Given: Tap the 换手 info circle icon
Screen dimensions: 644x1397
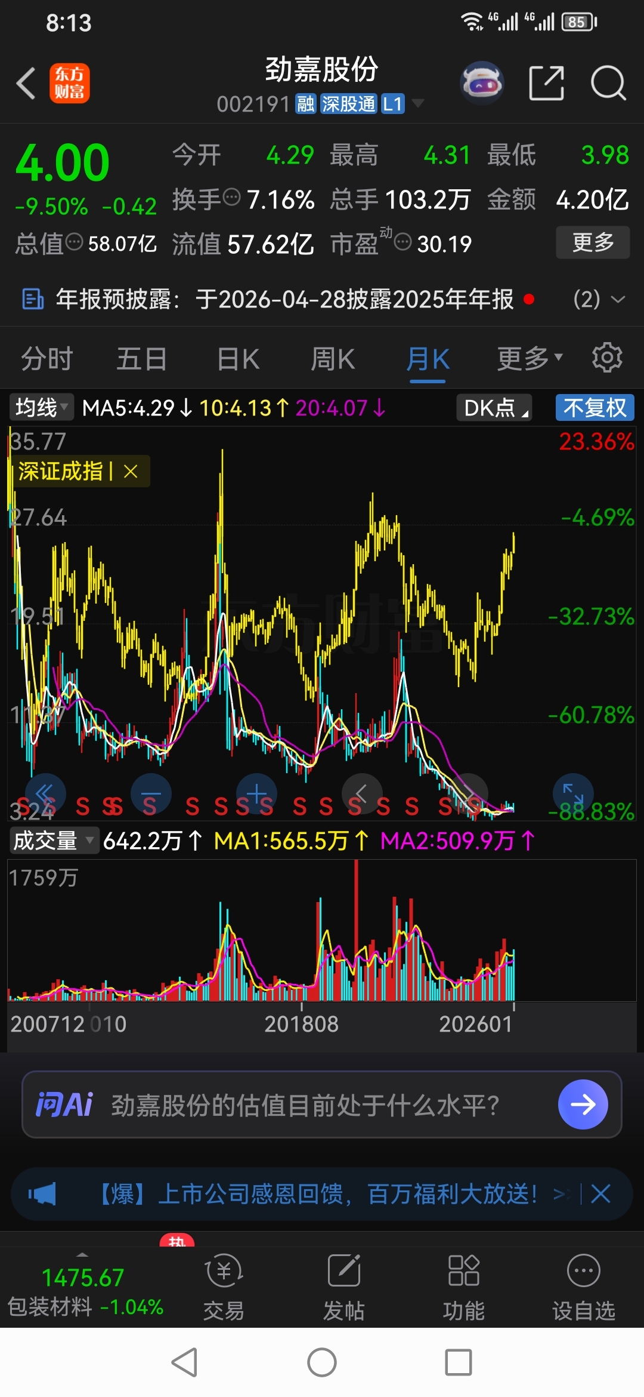Looking at the screenshot, I should 231,196.
